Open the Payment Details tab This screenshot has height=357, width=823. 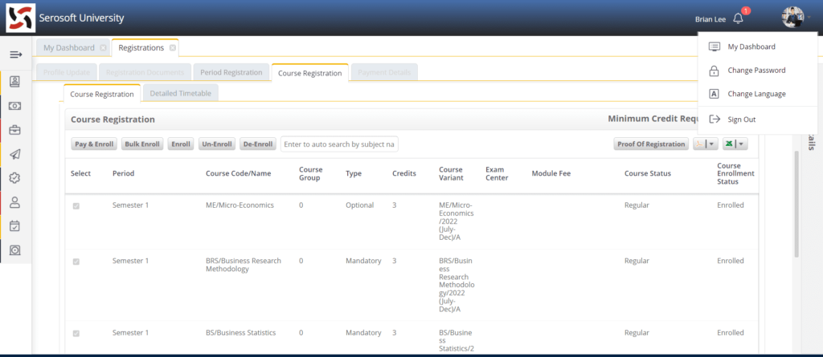tap(384, 72)
